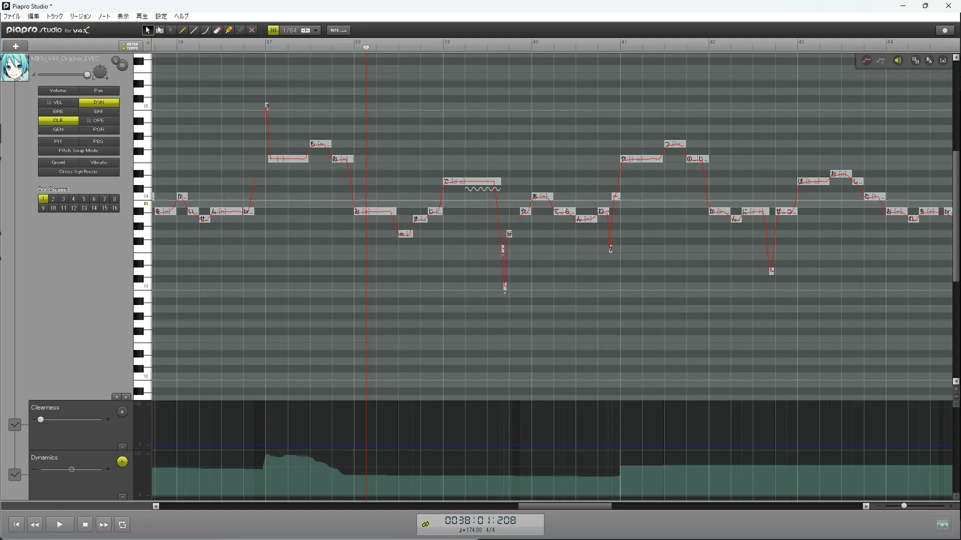
Task: Click the arrow pointer selection tool
Action: click(x=148, y=30)
